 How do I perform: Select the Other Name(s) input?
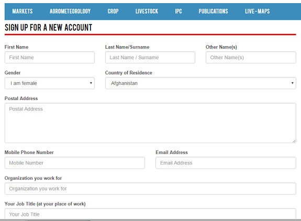tap(251, 58)
